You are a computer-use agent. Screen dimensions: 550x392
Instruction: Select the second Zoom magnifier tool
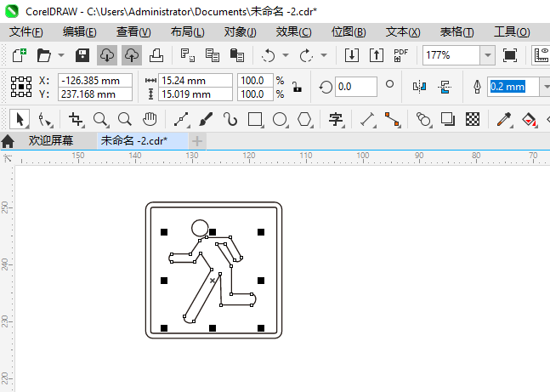click(x=125, y=119)
